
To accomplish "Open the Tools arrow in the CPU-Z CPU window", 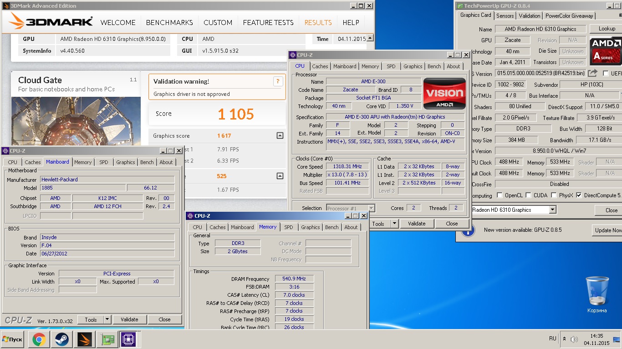I will (x=394, y=224).
